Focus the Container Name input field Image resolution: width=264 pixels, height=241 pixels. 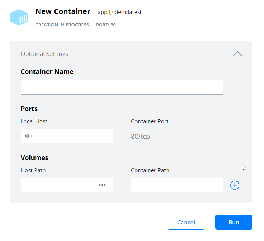122,87
